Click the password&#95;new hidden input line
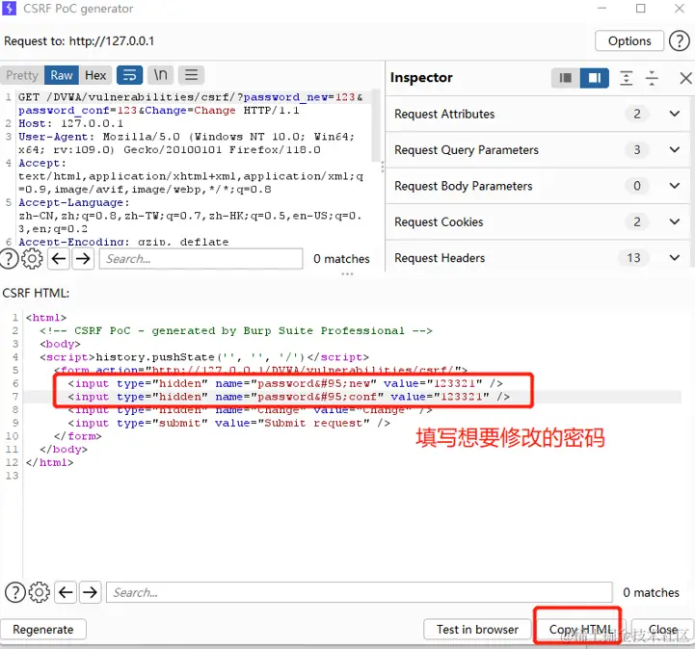The height and width of the screenshot is (649, 695). pyautogui.click(x=285, y=383)
